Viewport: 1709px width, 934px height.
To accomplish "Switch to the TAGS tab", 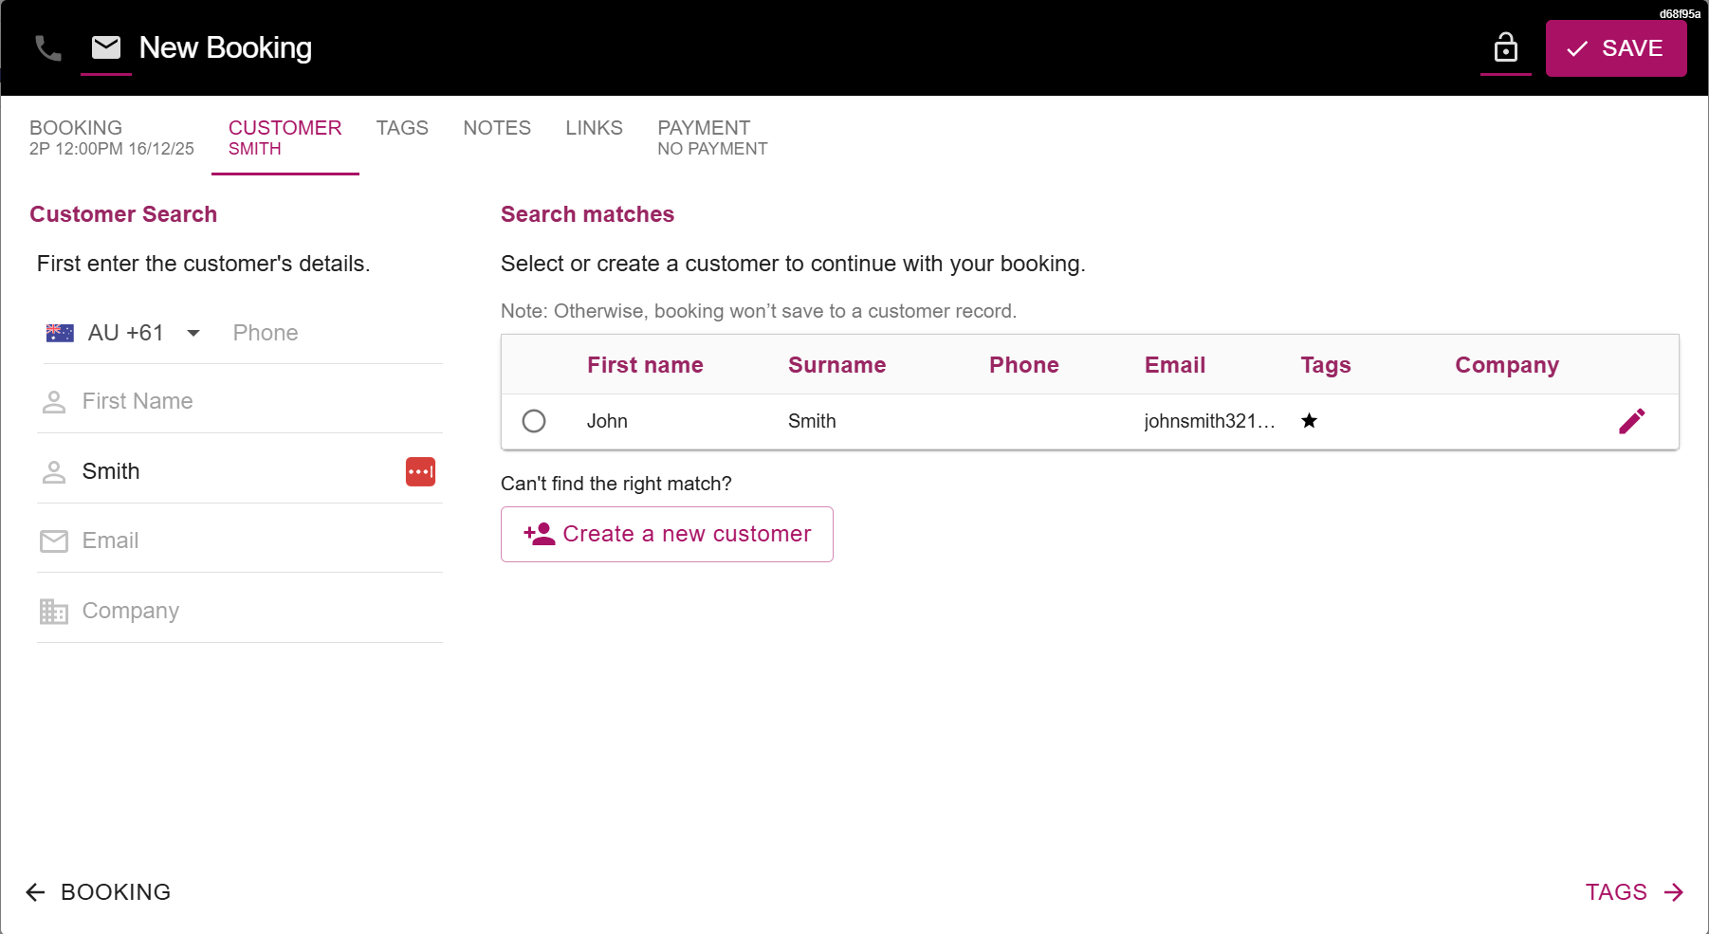I will (402, 128).
